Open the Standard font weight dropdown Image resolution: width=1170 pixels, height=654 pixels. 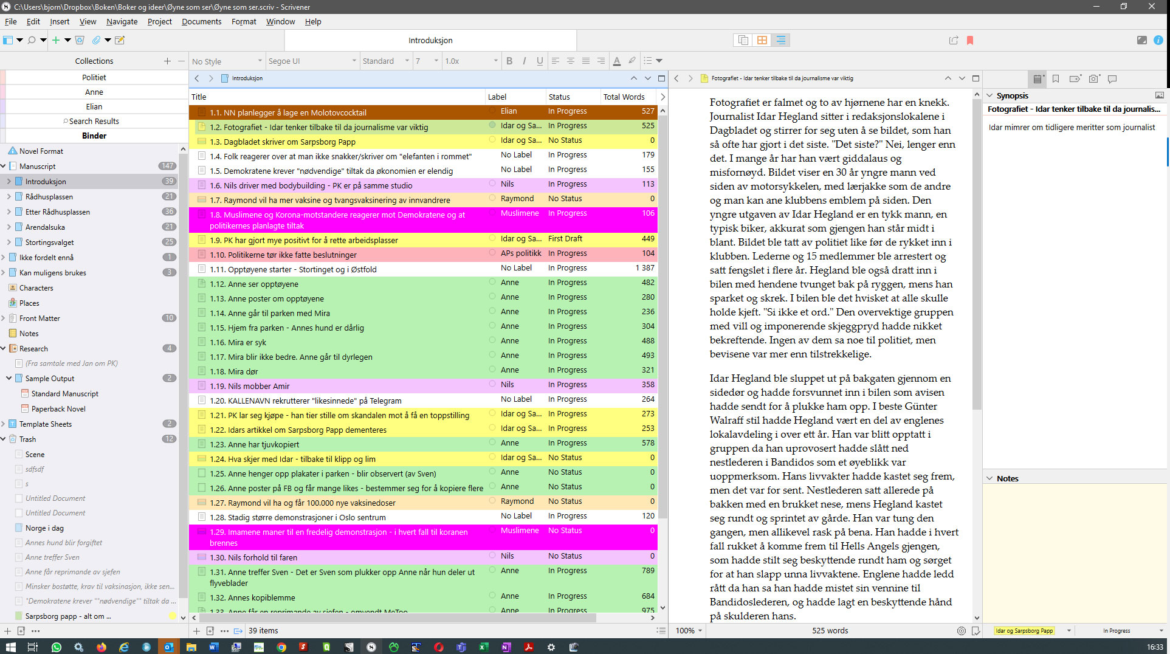tap(385, 61)
